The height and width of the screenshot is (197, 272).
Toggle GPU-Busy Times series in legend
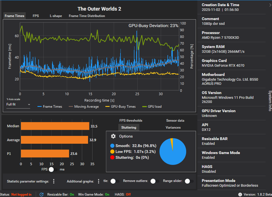point(120,107)
